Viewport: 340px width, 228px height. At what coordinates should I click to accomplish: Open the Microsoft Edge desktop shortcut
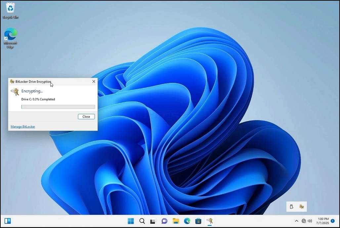pos(10,38)
